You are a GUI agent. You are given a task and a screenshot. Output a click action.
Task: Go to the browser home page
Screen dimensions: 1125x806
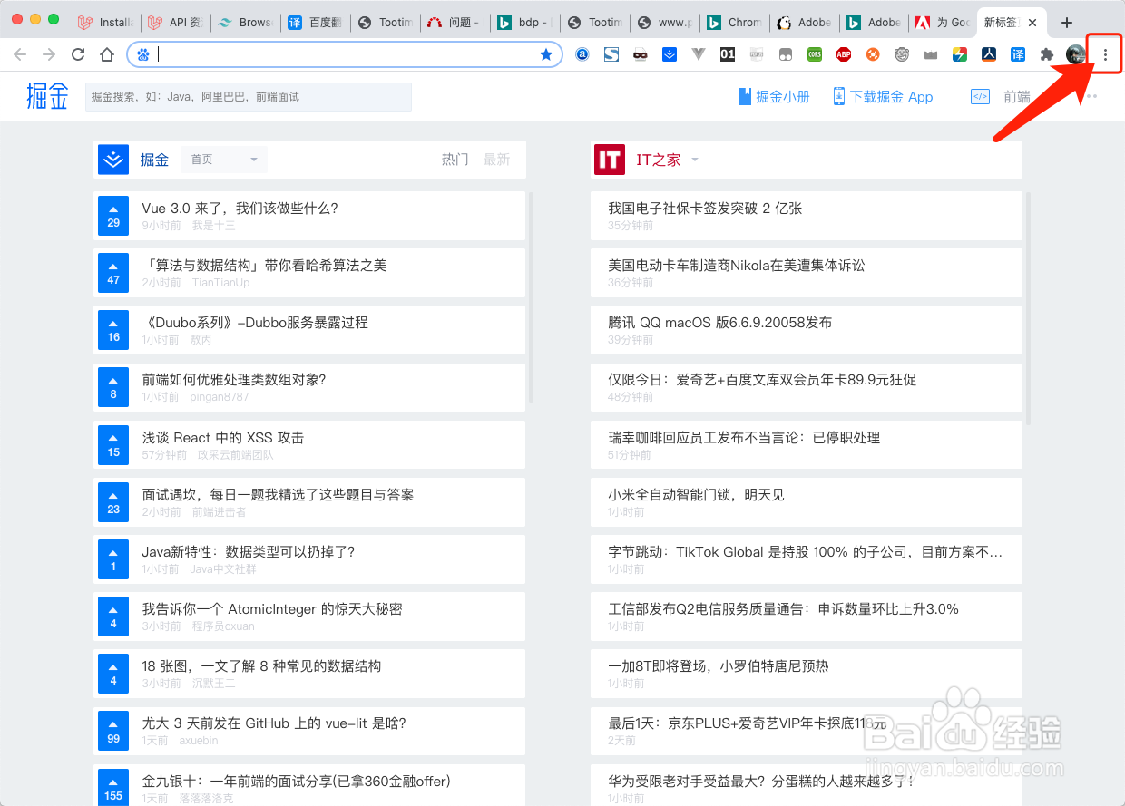pos(107,54)
